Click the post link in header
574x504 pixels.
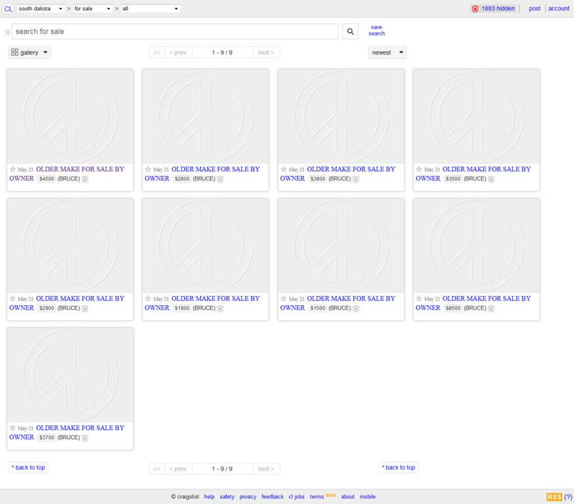[x=535, y=9]
